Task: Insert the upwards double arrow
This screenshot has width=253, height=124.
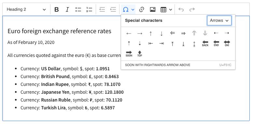Action: tap(194, 33)
